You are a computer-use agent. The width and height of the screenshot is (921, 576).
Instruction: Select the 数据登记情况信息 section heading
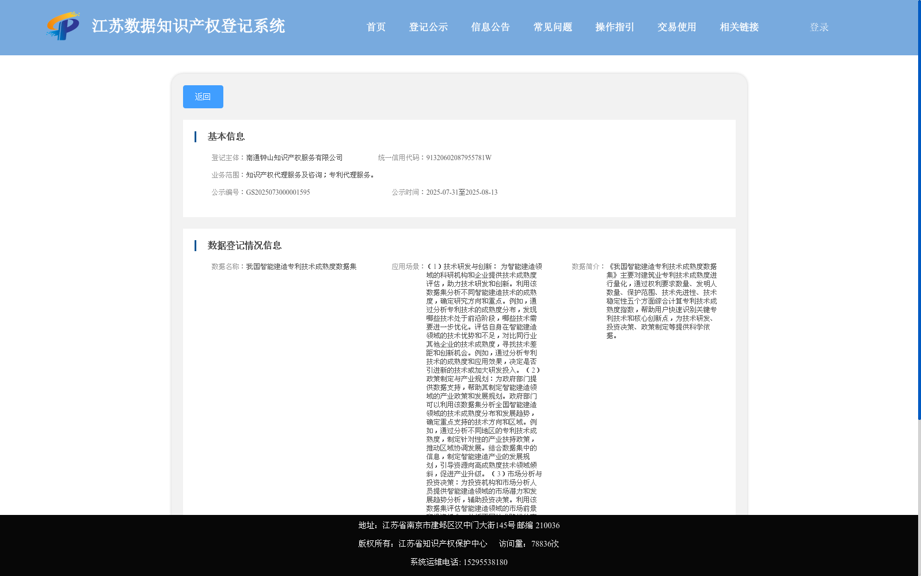(245, 245)
